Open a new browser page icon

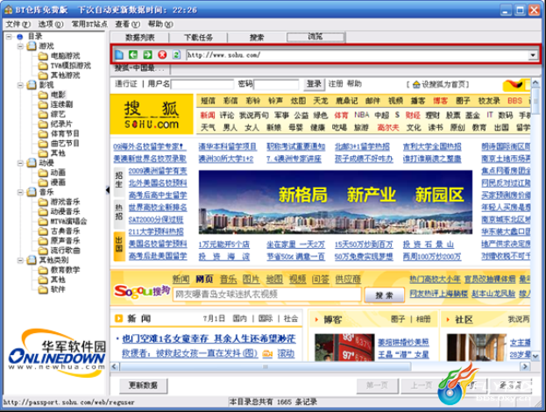click(119, 54)
